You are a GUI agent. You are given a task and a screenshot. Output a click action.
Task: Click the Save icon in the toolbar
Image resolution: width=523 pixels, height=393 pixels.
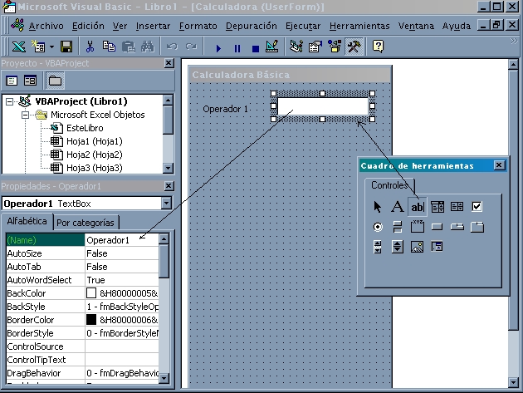tap(66, 47)
